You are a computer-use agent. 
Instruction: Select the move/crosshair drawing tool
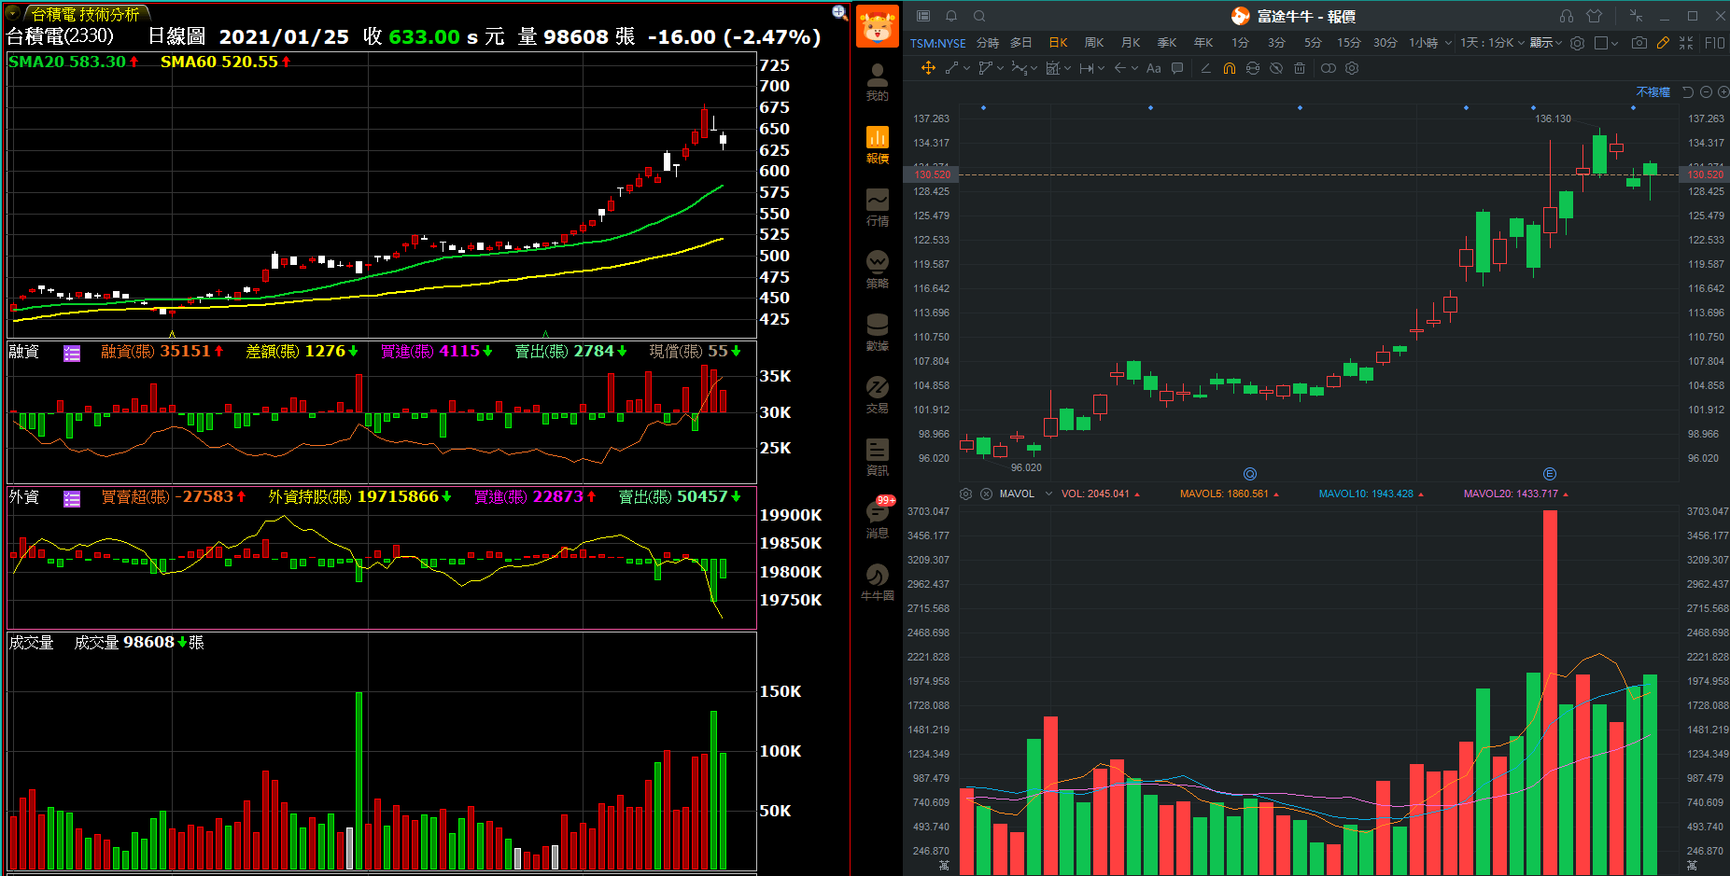(928, 68)
